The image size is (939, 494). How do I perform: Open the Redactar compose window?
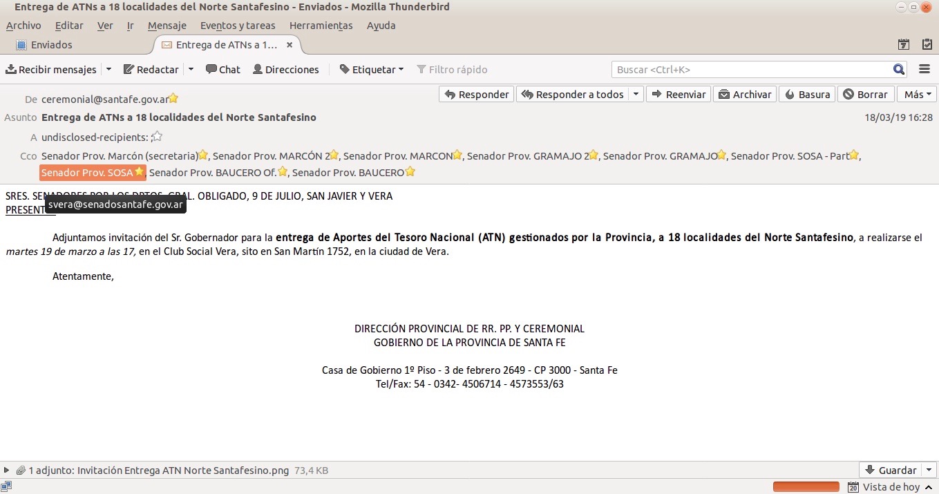tap(151, 70)
